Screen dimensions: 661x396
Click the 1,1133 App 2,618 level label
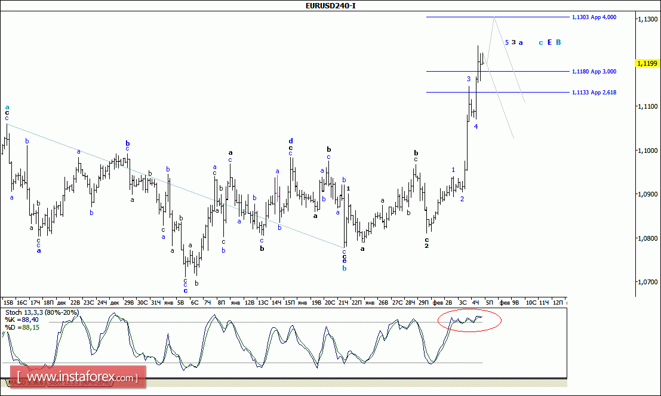[x=594, y=93]
